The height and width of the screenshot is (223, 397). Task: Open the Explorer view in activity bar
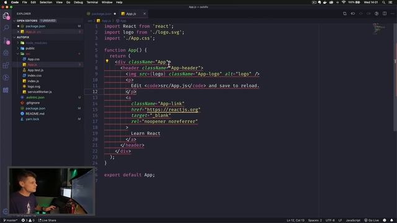[6, 15]
